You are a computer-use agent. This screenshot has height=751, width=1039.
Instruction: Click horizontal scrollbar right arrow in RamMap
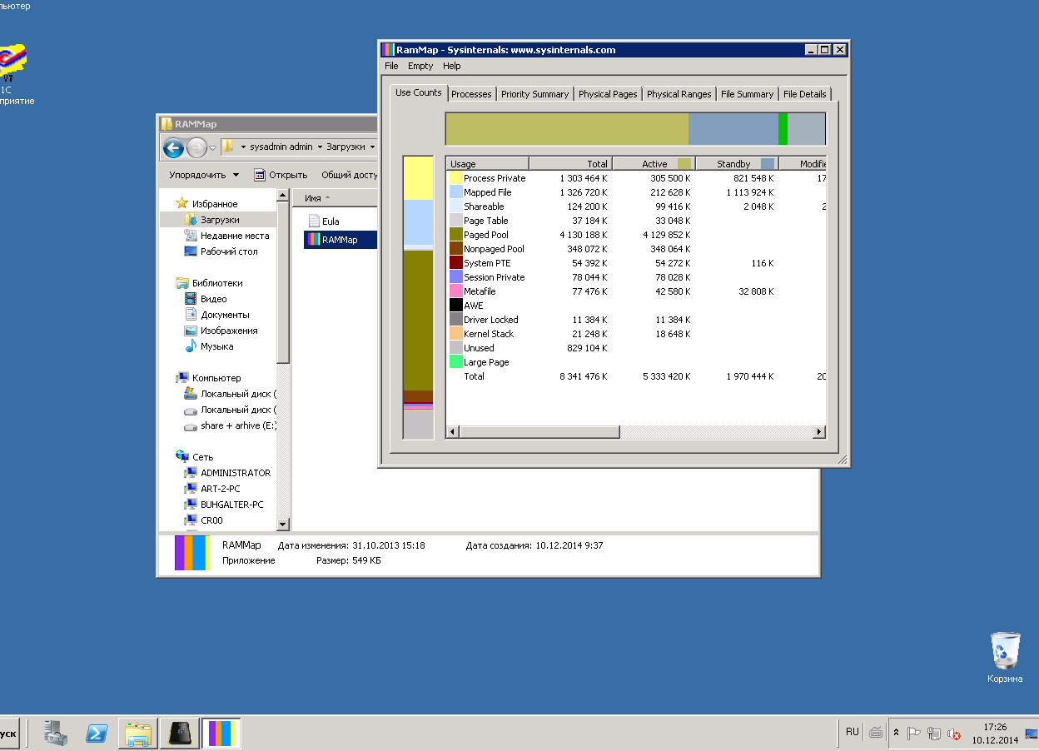point(819,431)
